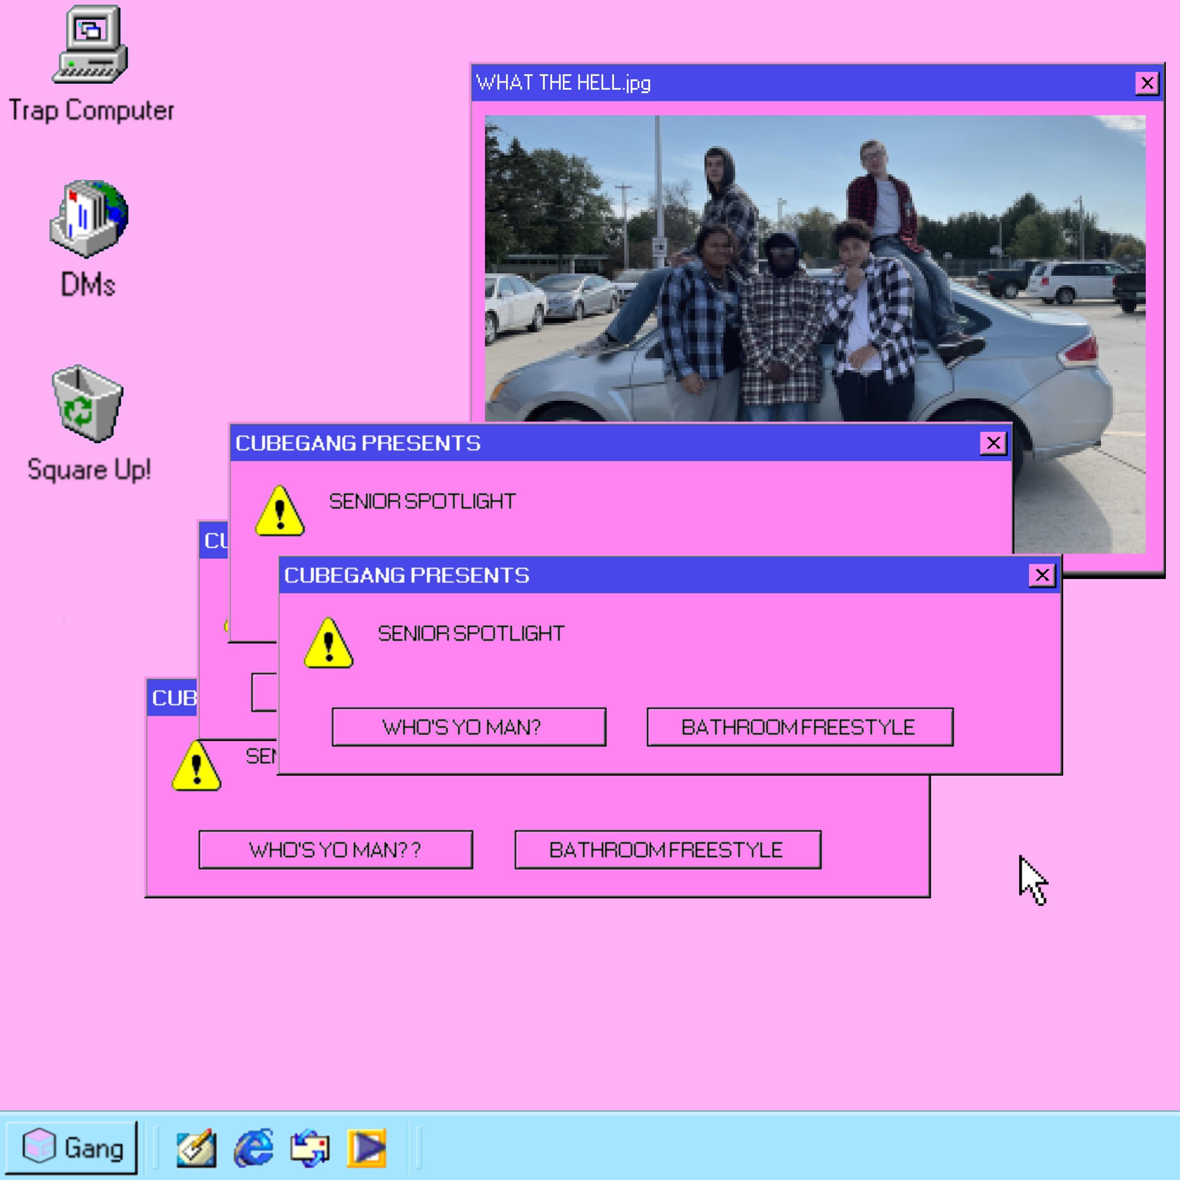
Task: Launch the media player icon in the taskbar
Action: (367, 1148)
